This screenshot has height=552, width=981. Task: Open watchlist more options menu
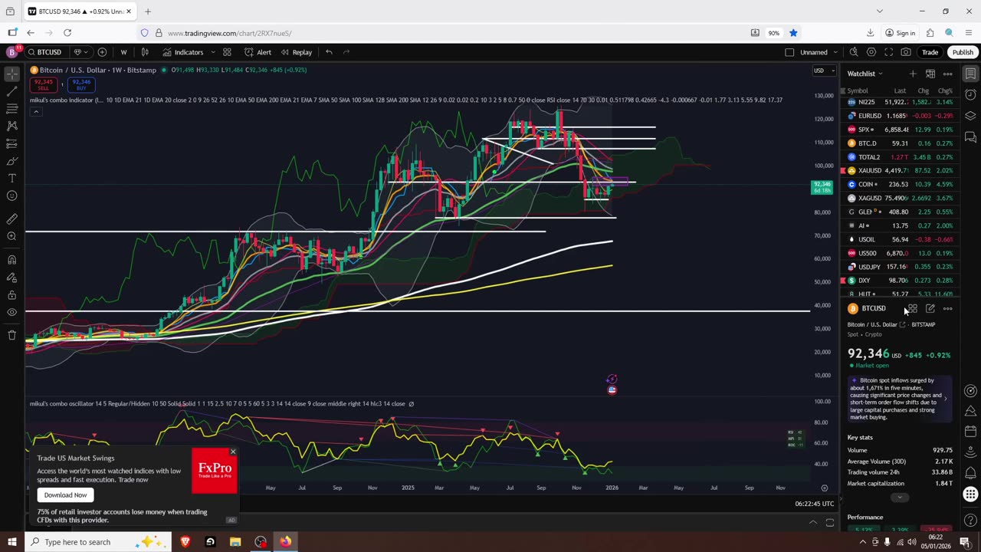click(x=947, y=74)
